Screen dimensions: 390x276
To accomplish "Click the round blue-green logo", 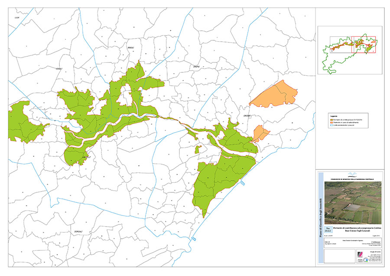I will (x=366, y=260).
